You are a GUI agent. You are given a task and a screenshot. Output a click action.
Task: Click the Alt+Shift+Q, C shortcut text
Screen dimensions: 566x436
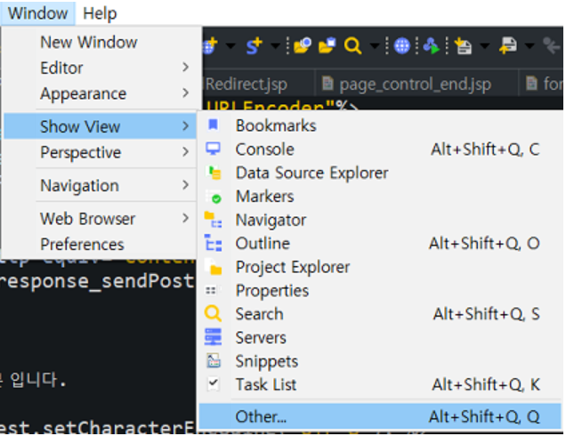(485, 149)
